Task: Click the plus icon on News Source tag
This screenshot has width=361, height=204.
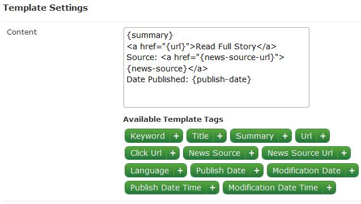Action: tap(252, 153)
